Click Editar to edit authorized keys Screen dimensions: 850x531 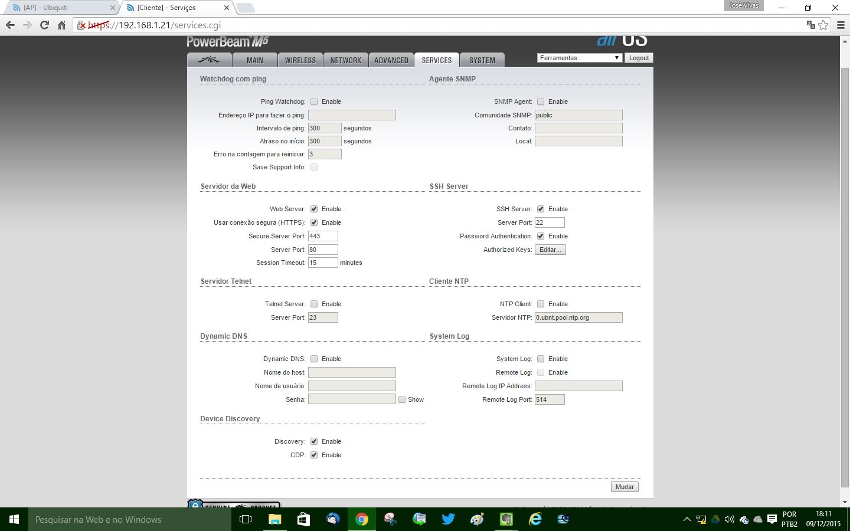click(550, 250)
